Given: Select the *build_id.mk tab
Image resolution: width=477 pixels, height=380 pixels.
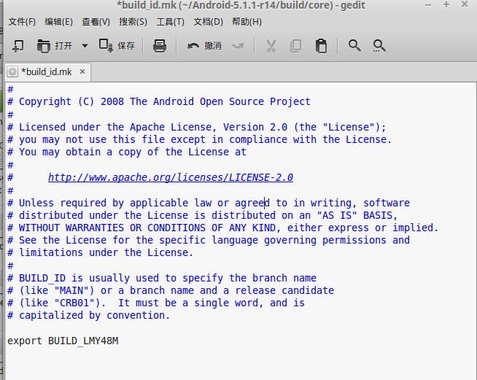Looking at the screenshot, I should (47, 71).
